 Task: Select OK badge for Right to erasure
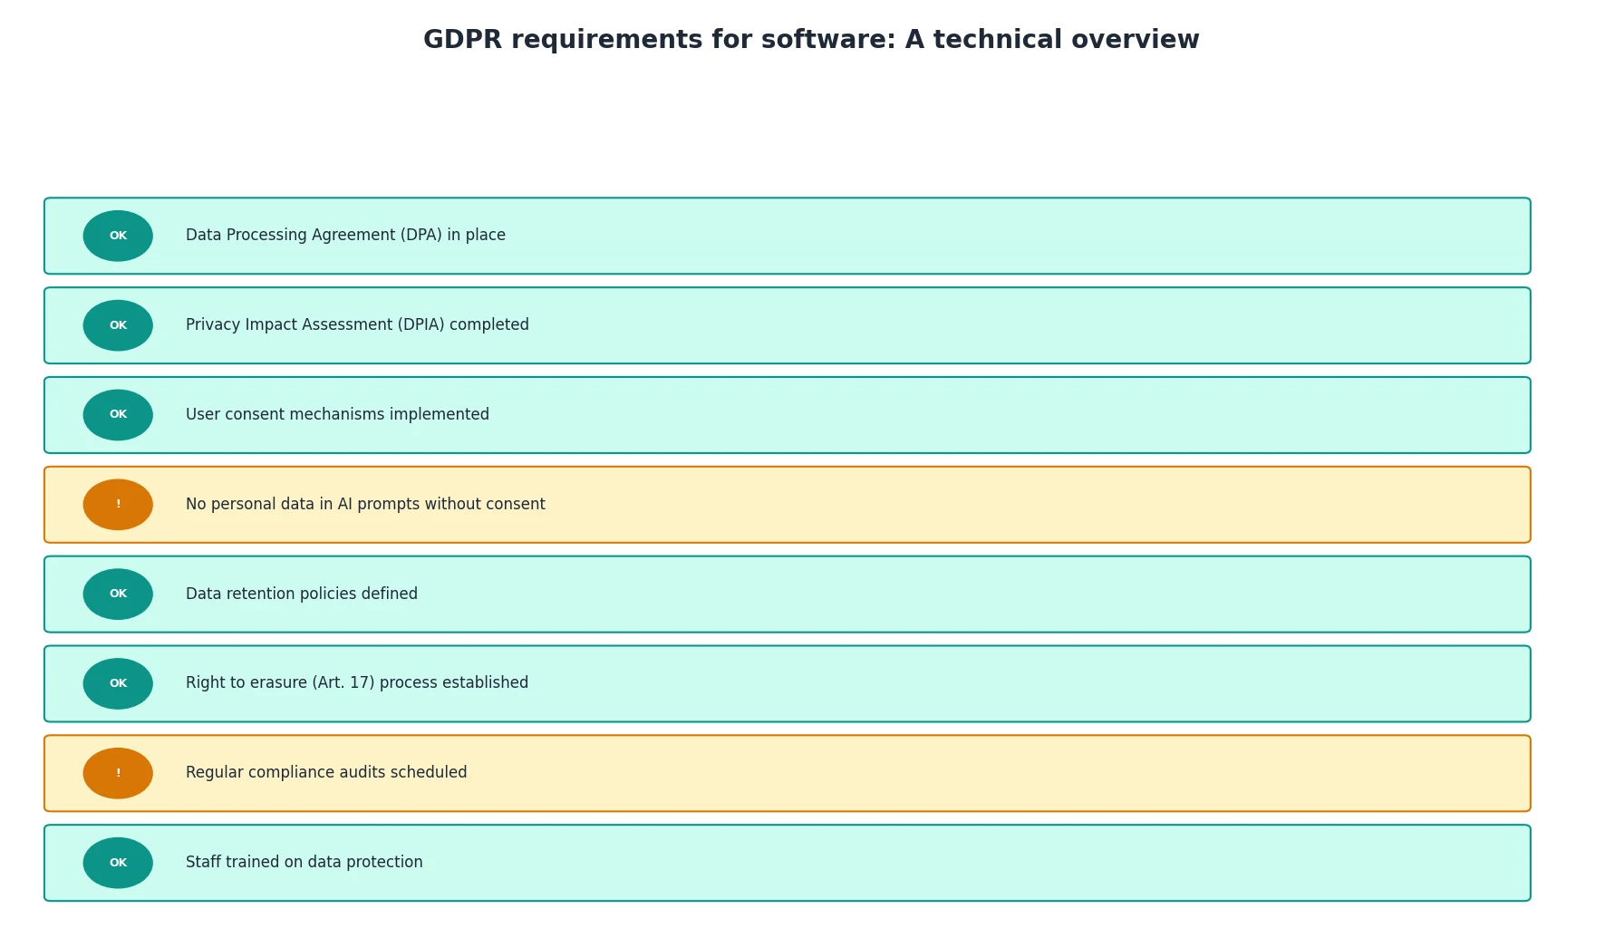point(118,683)
